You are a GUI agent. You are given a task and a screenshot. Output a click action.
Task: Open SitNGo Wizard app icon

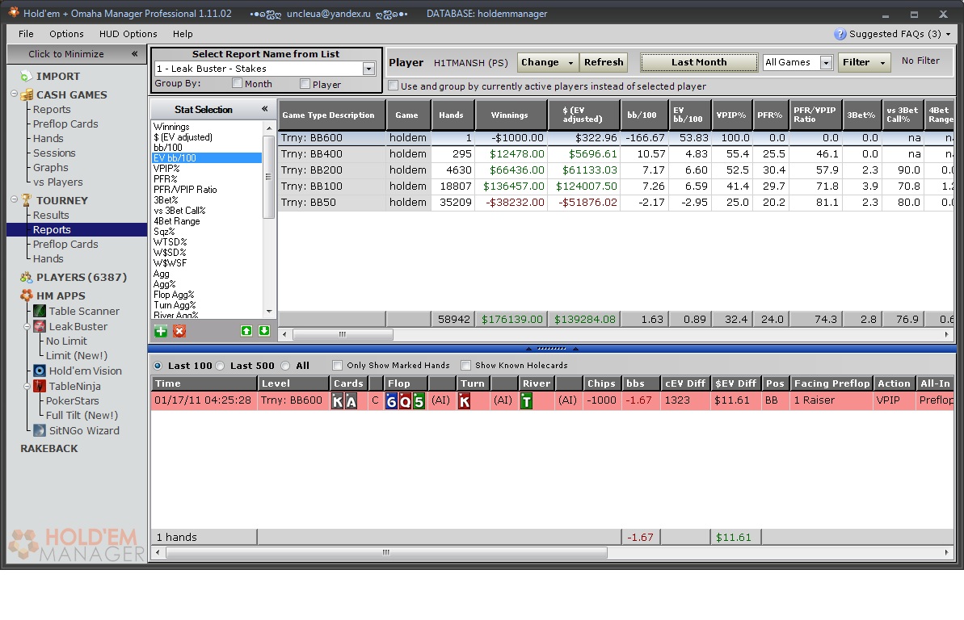pos(40,431)
